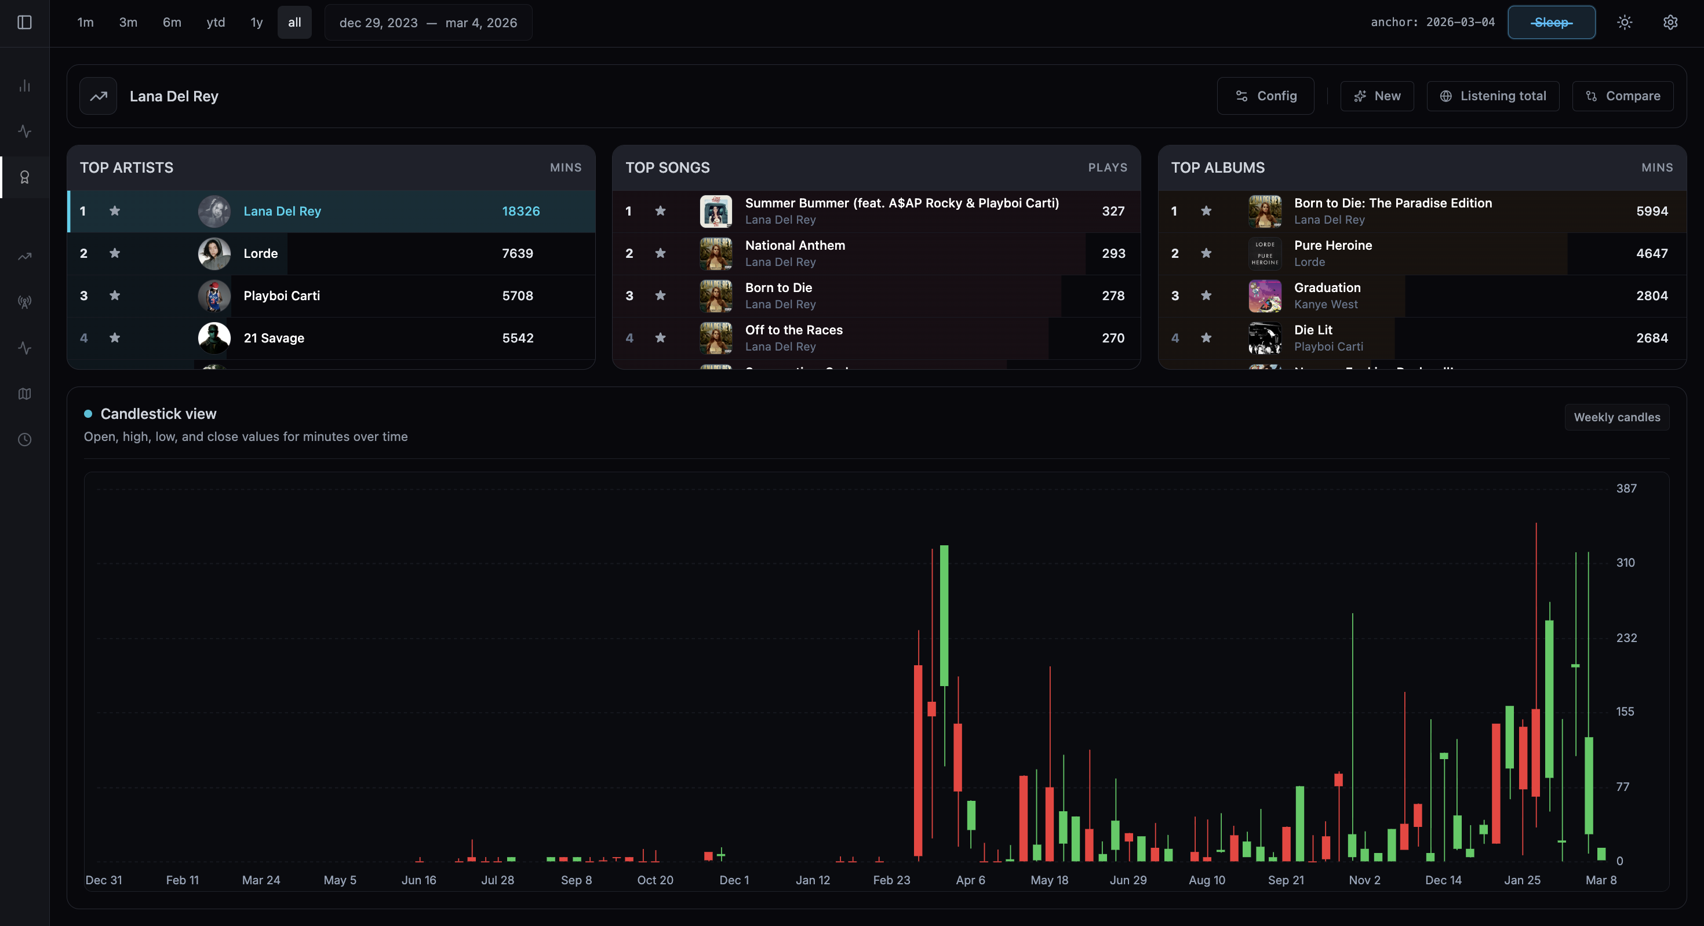Switch to light mode with sun icon
Screen dimensions: 1704x926
coord(1625,22)
